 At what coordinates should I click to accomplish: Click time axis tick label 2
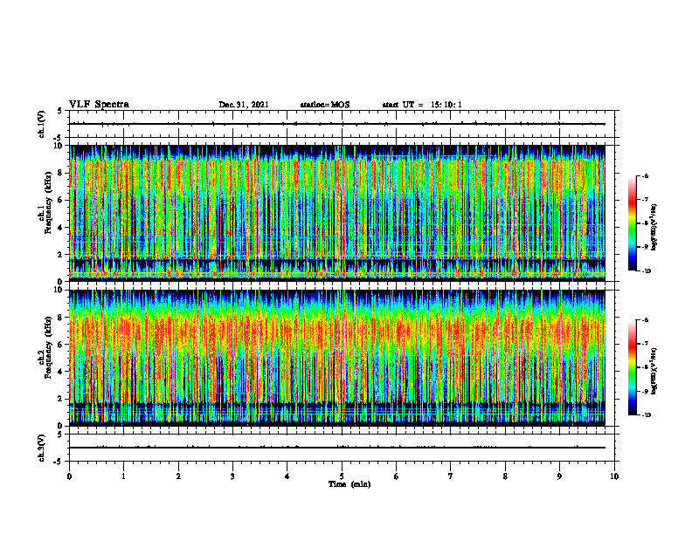click(x=178, y=476)
